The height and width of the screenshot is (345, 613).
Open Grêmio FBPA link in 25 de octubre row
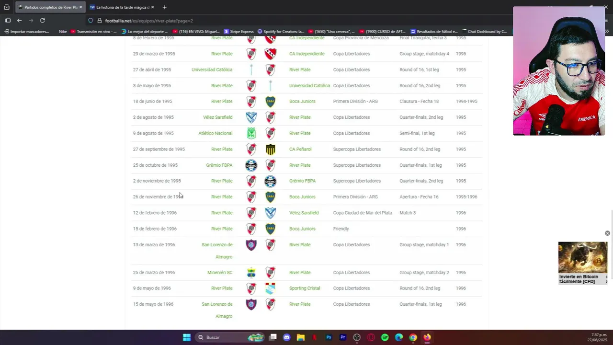[x=219, y=165]
